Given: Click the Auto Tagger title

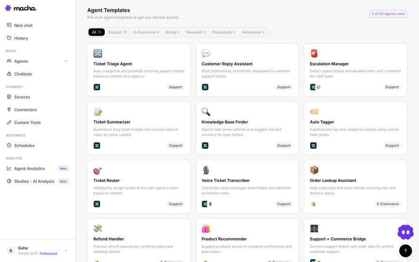Looking at the screenshot, I should [322, 122].
